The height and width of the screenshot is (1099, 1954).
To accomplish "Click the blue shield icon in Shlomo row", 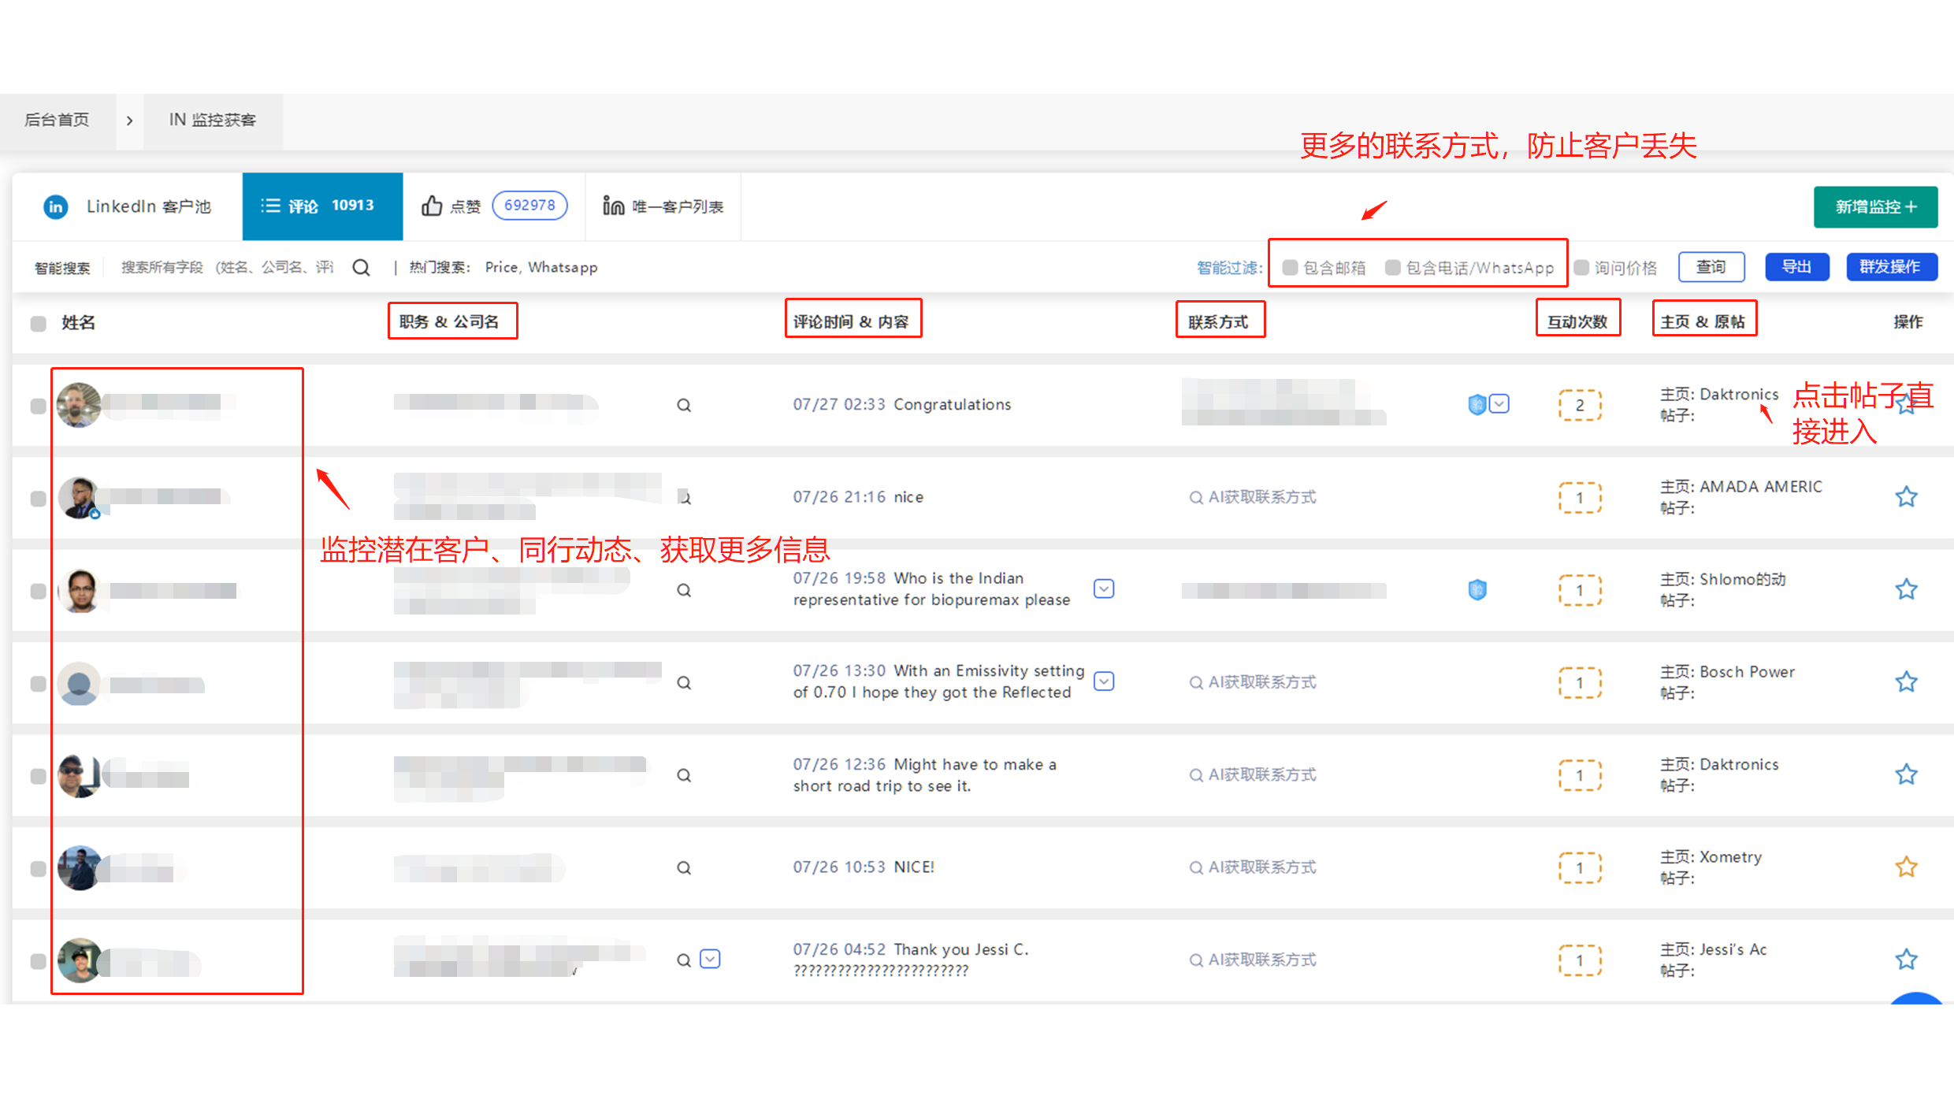I will pos(1477,589).
